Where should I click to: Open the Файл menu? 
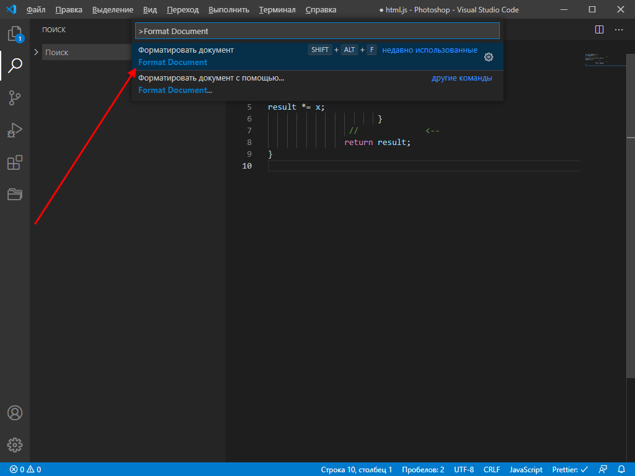[35, 9]
